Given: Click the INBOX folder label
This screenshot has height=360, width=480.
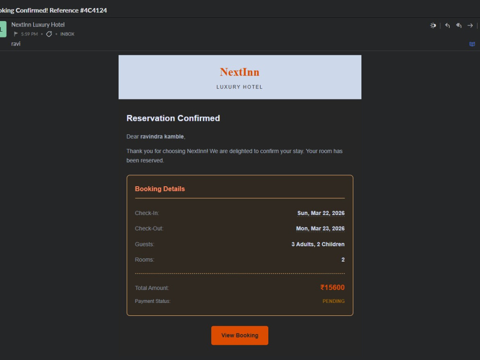Looking at the screenshot, I should click(67, 34).
